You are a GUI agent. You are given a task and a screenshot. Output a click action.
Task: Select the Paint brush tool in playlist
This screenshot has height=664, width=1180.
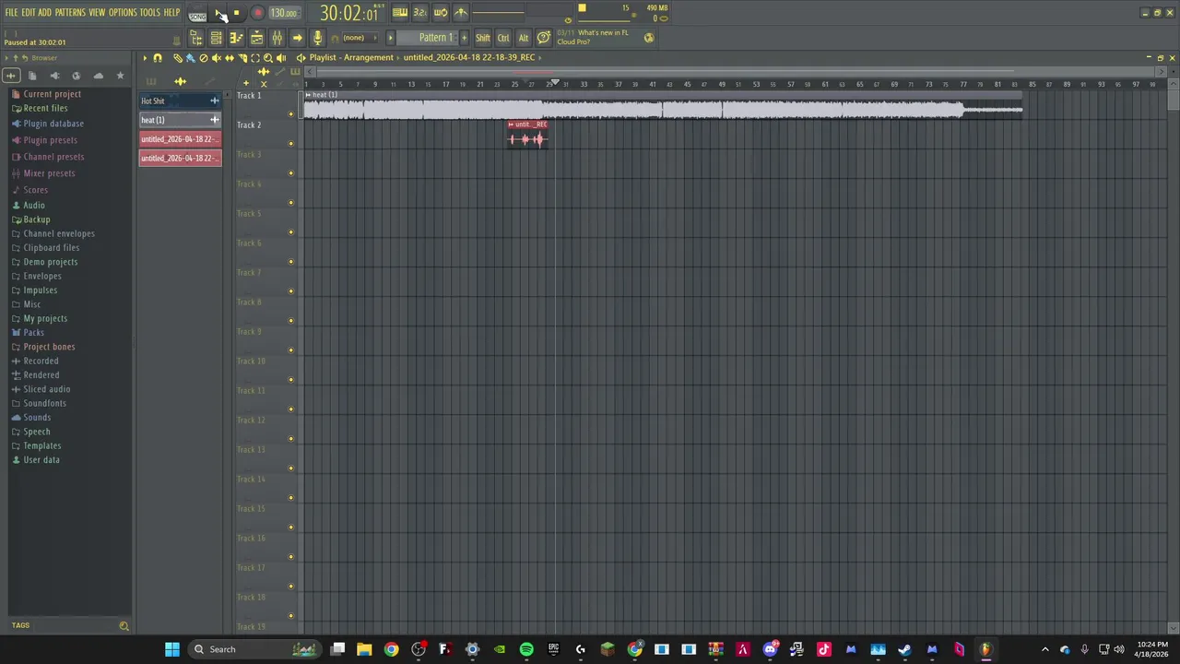(x=190, y=58)
